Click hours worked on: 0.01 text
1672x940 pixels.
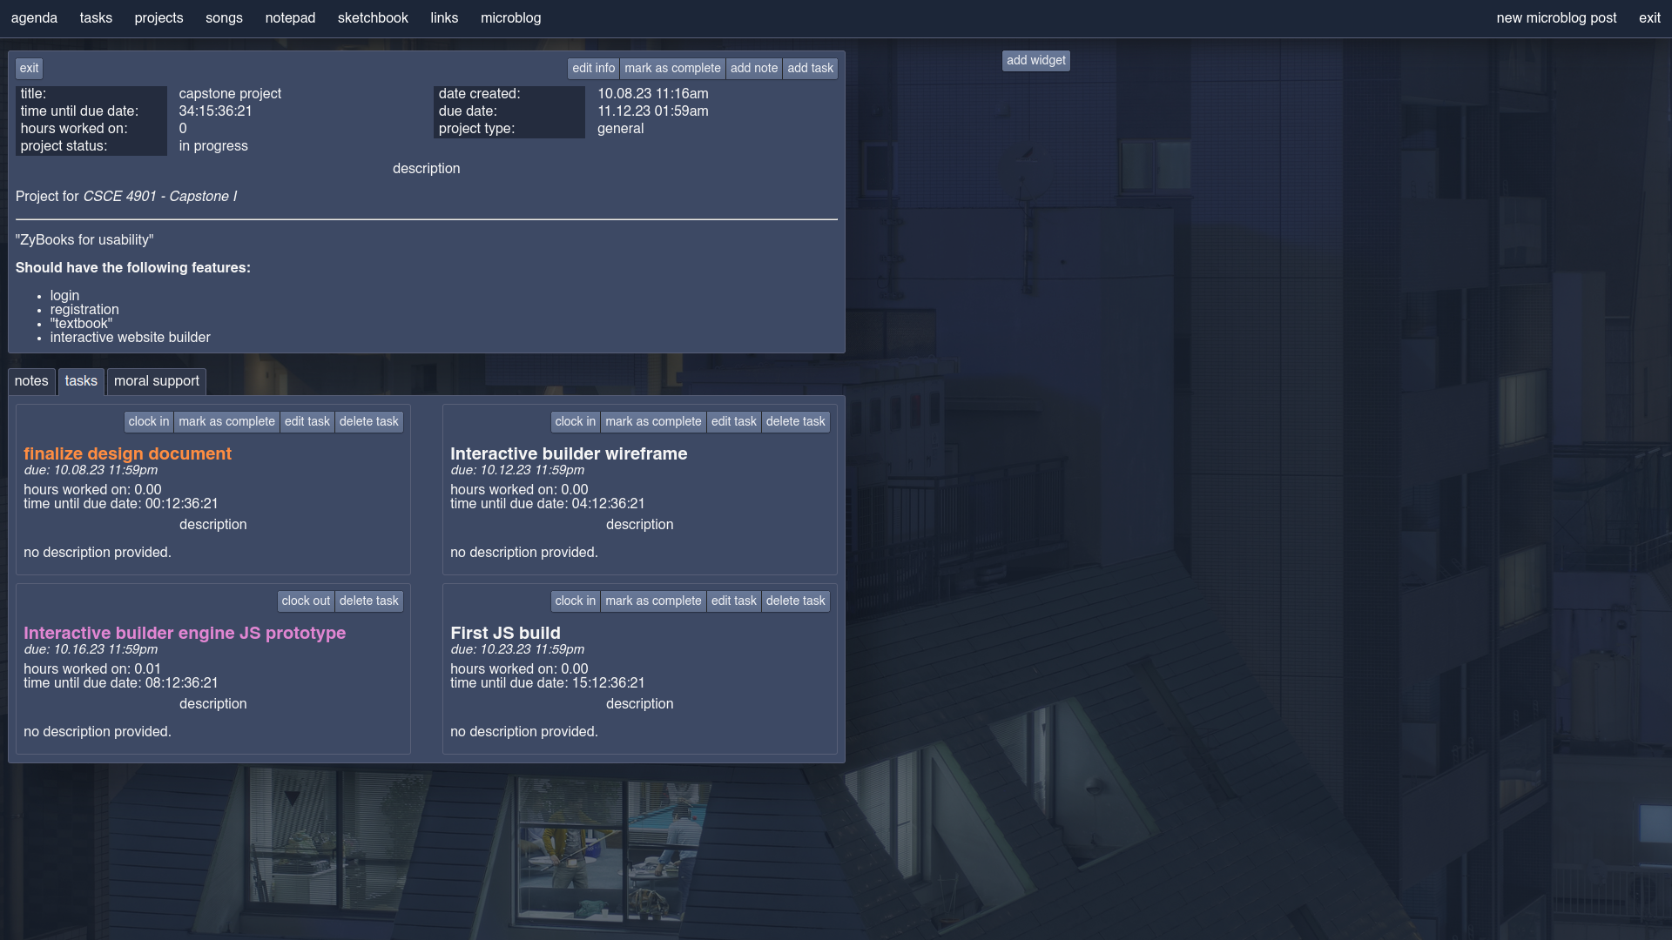pos(92,669)
